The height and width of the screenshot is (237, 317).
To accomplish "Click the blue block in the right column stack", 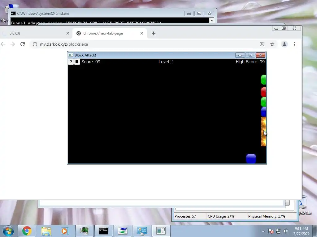I will coord(263,112).
